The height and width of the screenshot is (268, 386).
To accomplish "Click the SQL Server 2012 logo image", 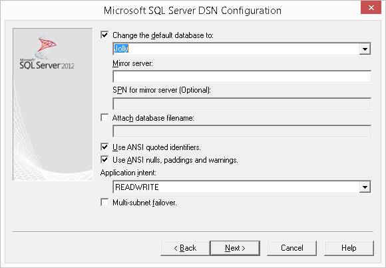I will (x=47, y=53).
